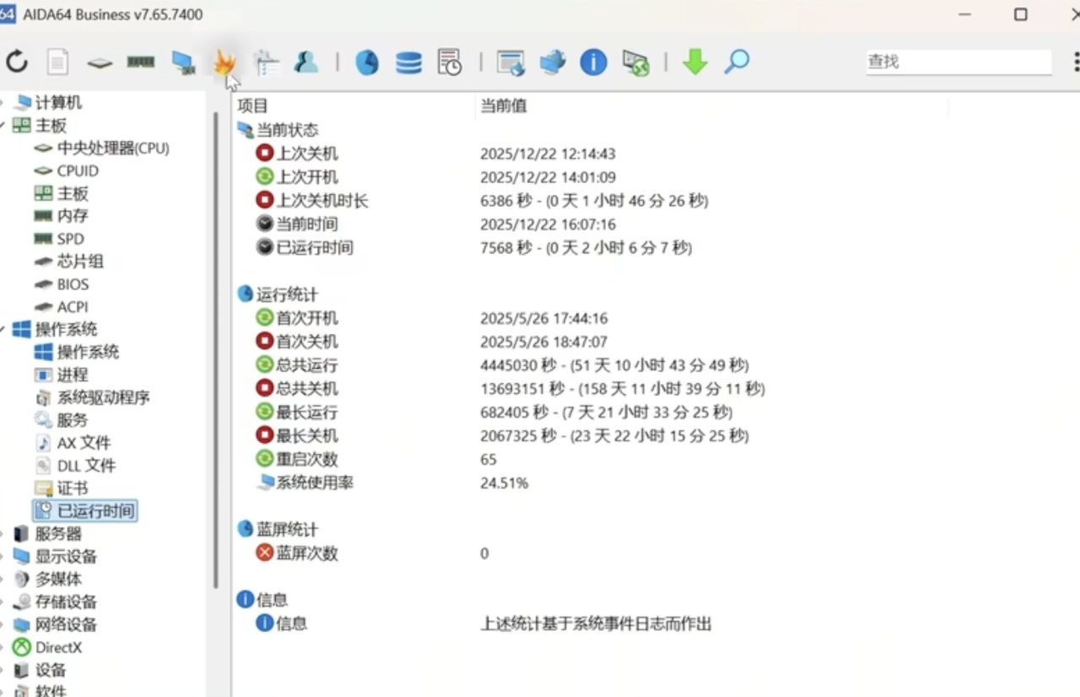
Task: Select the 上次开机 row label
Action: 307,176
